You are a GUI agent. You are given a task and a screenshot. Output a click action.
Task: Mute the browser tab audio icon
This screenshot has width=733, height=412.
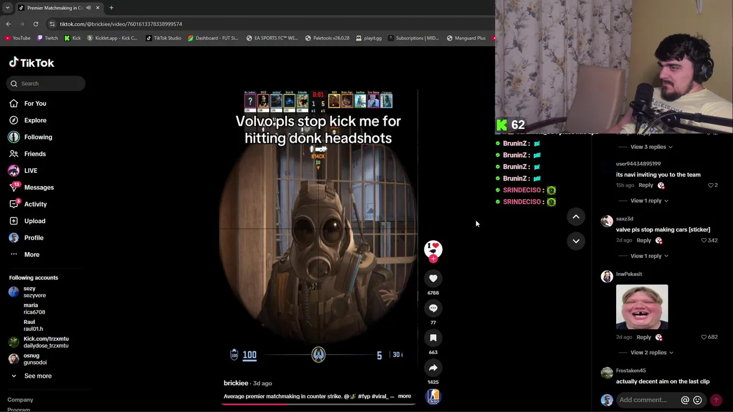[88, 8]
